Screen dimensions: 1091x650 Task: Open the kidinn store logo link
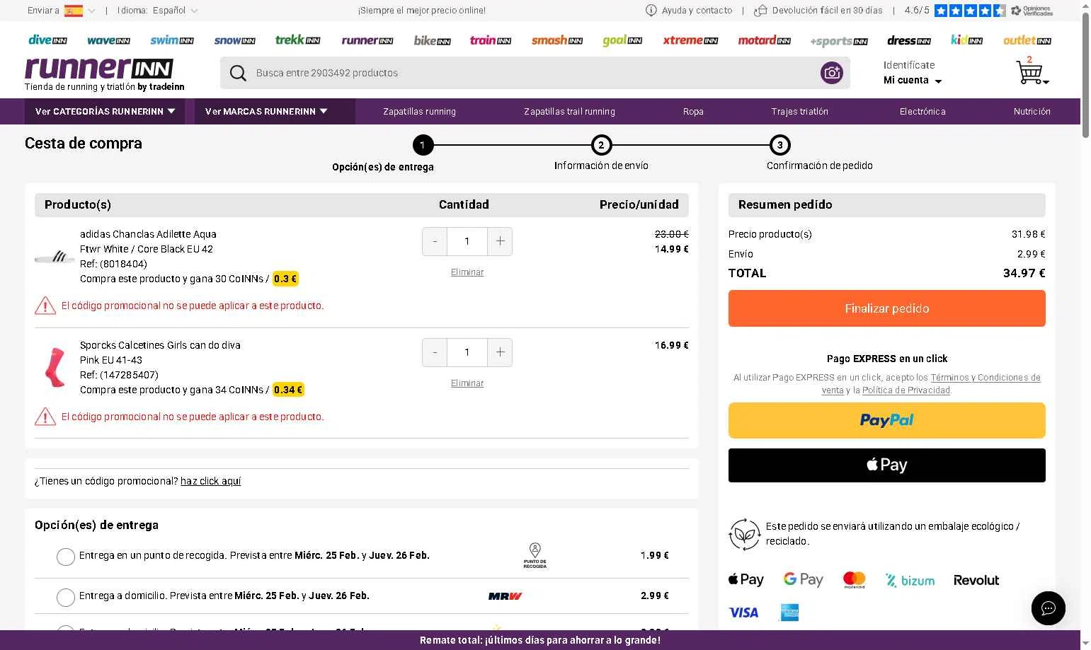[x=966, y=40]
